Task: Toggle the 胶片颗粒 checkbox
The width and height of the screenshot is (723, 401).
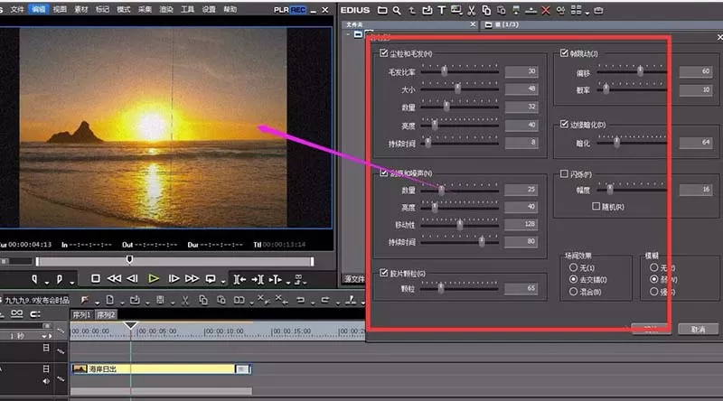Action: [x=383, y=273]
